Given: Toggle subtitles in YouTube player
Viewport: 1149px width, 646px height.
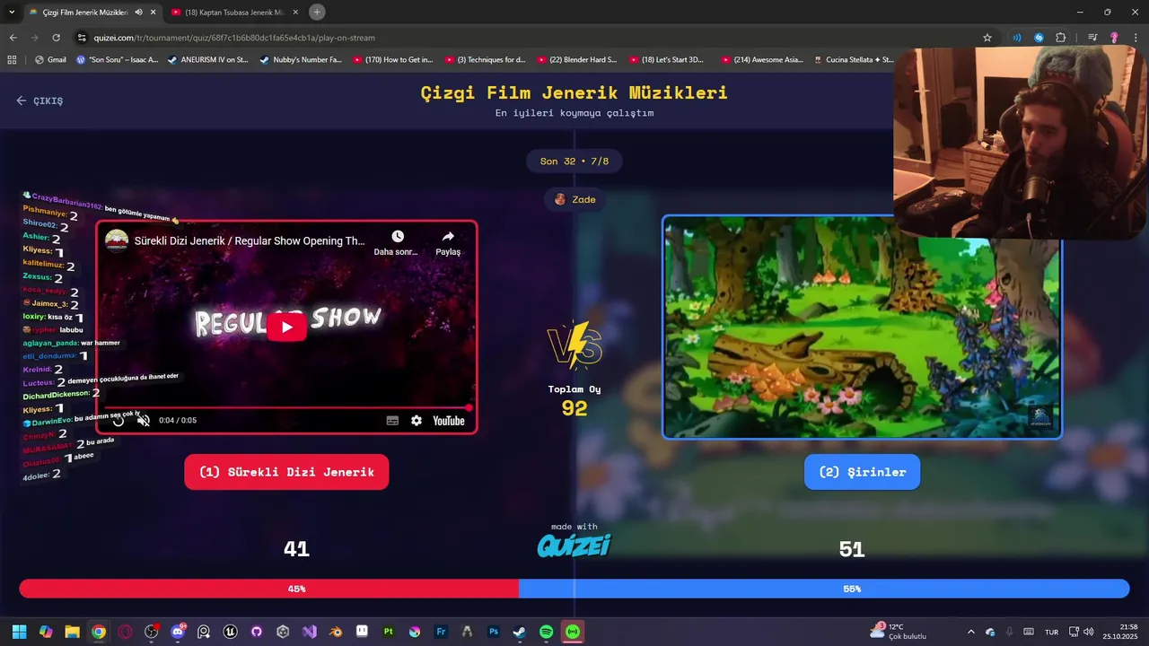Looking at the screenshot, I should 392,420.
